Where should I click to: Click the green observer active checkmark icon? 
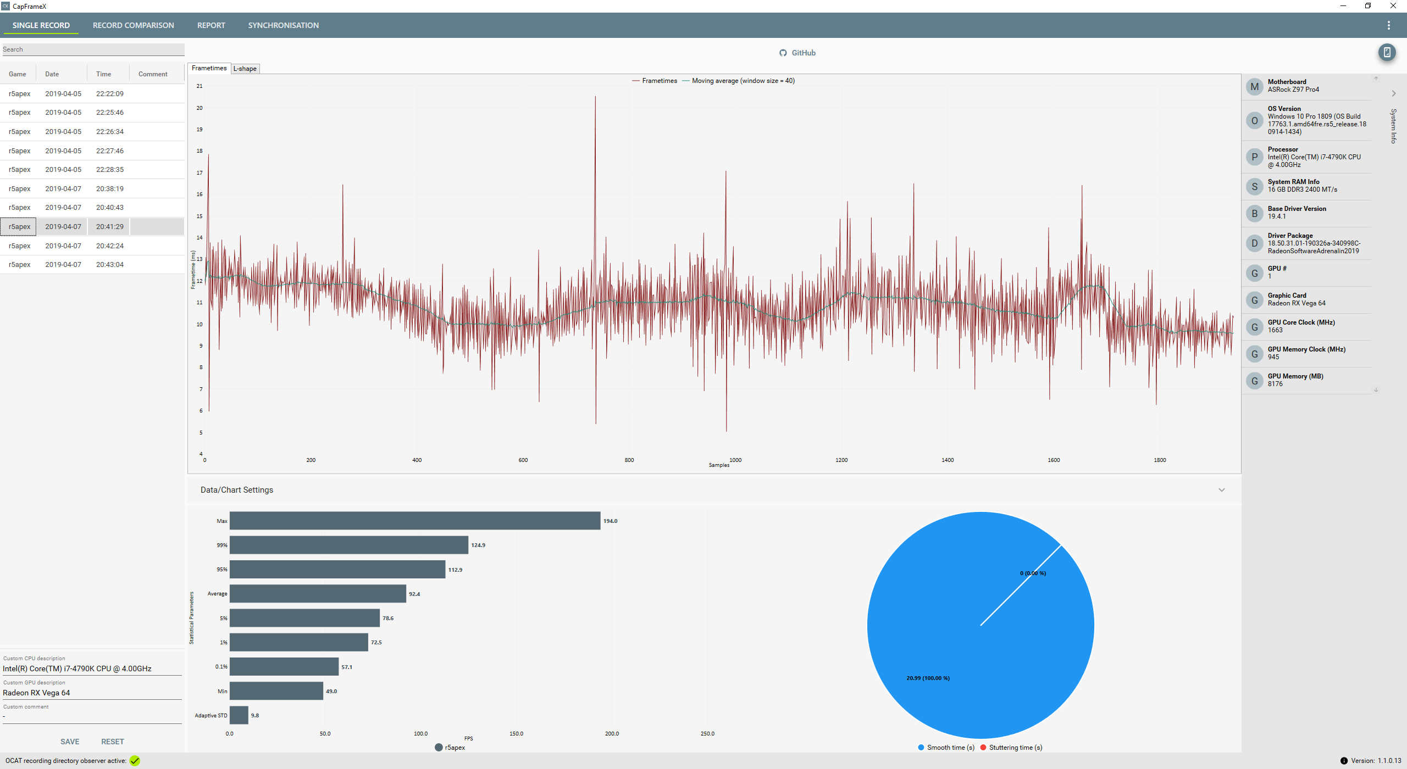pos(135,761)
